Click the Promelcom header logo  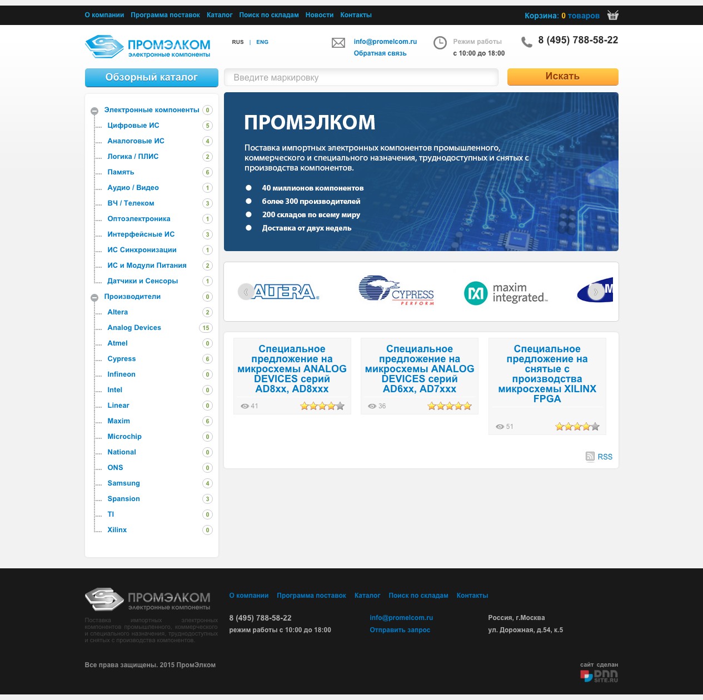click(148, 47)
